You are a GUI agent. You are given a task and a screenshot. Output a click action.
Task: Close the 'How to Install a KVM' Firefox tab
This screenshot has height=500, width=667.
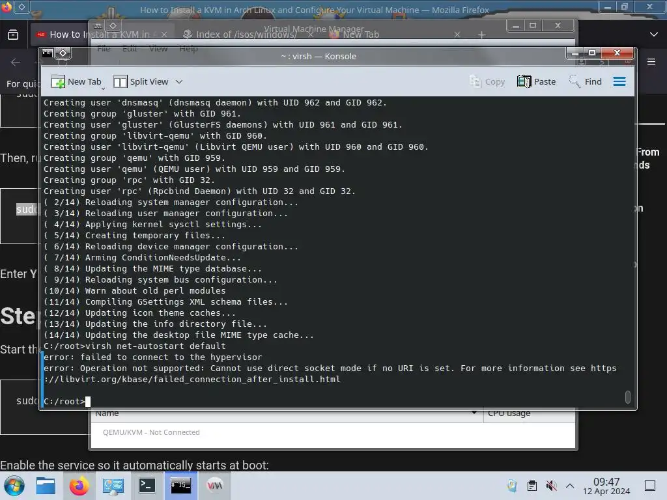[164, 35]
